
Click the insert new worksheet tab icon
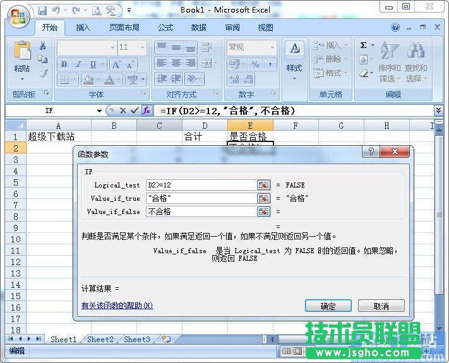[x=166, y=340]
